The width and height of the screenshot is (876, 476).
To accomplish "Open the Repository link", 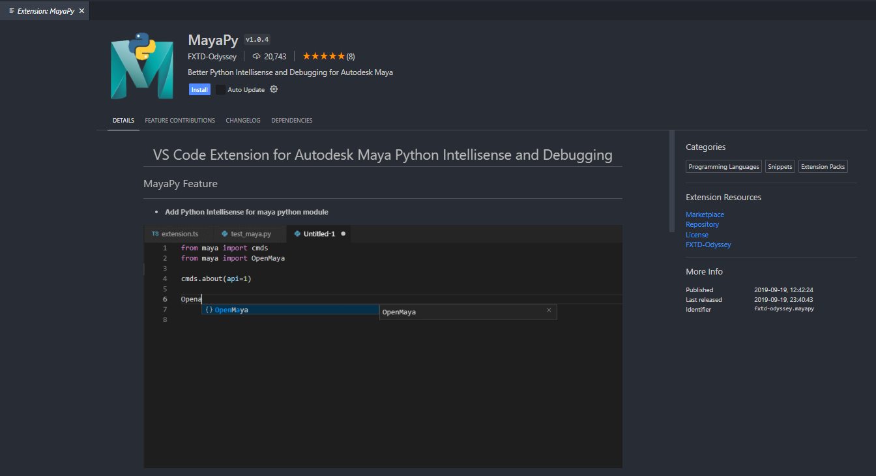I will (x=702, y=224).
